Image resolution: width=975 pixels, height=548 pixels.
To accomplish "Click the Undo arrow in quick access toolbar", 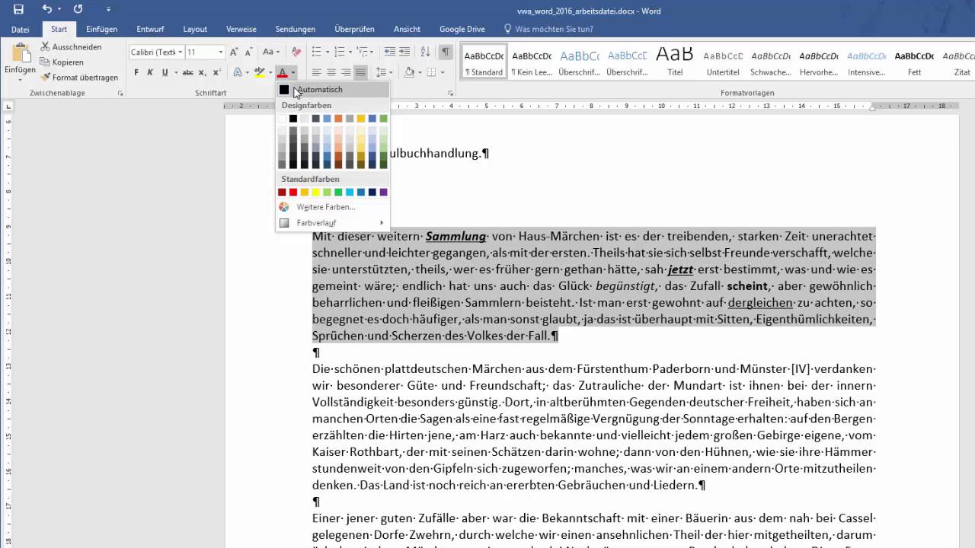I will 47,10.
